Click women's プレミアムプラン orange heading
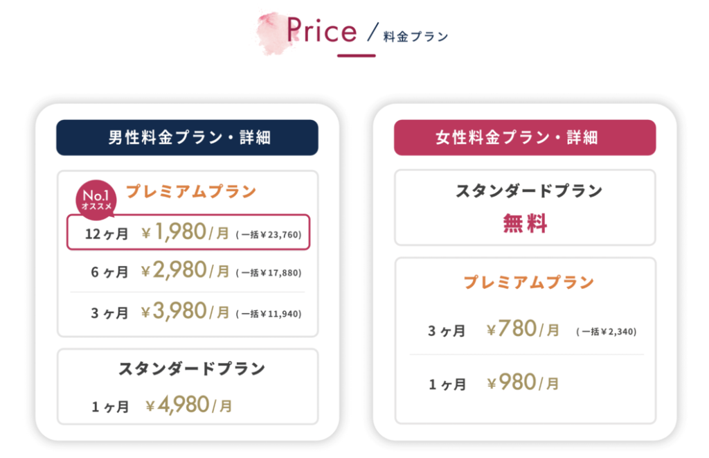 (x=528, y=283)
